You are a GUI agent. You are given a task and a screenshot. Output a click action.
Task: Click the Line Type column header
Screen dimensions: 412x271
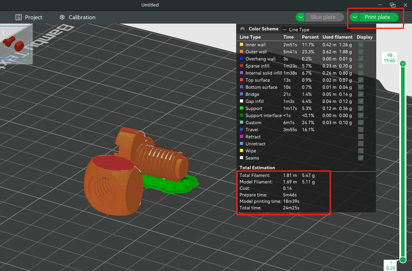click(x=250, y=37)
